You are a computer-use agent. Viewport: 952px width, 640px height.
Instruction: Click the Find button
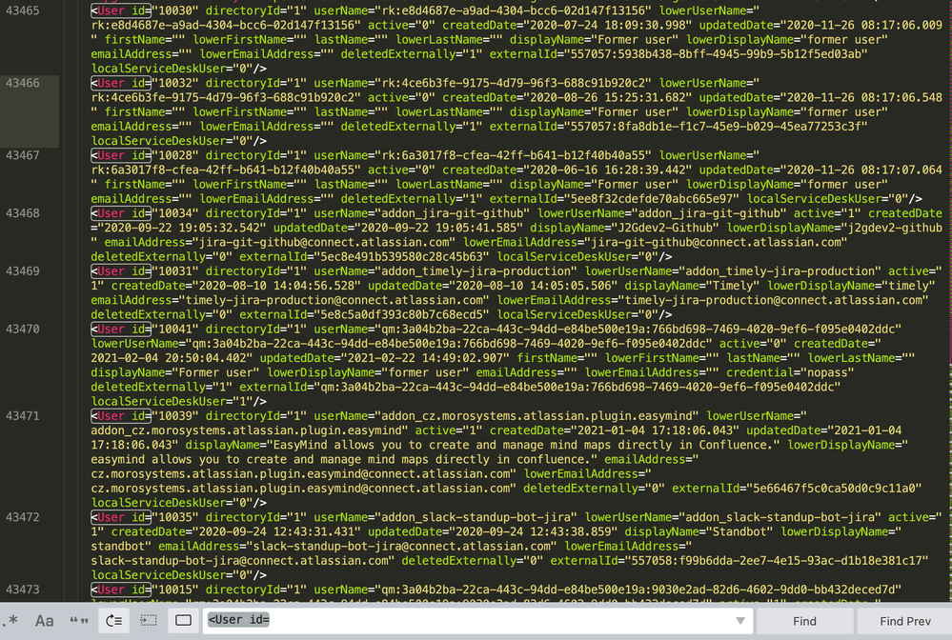(805, 621)
